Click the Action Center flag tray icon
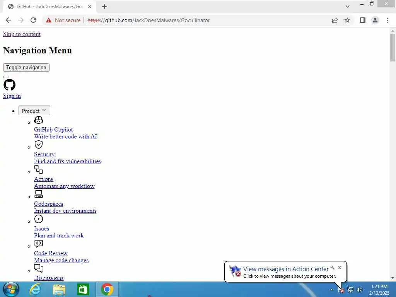Screen dimensions: 396x297 (341, 290)
